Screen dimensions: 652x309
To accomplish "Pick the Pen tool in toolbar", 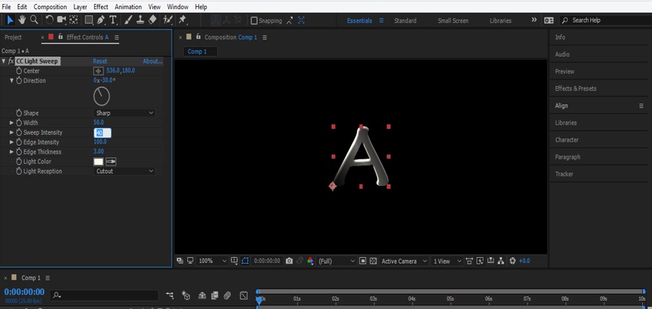I will pyautogui.click(x=101, y=20).
